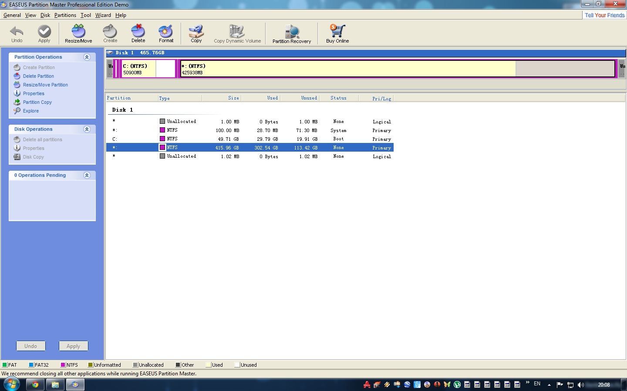Viewport: 627px width, 391px height.
Task: Click the Buy Online cart icon
Action: coord(337,32)
